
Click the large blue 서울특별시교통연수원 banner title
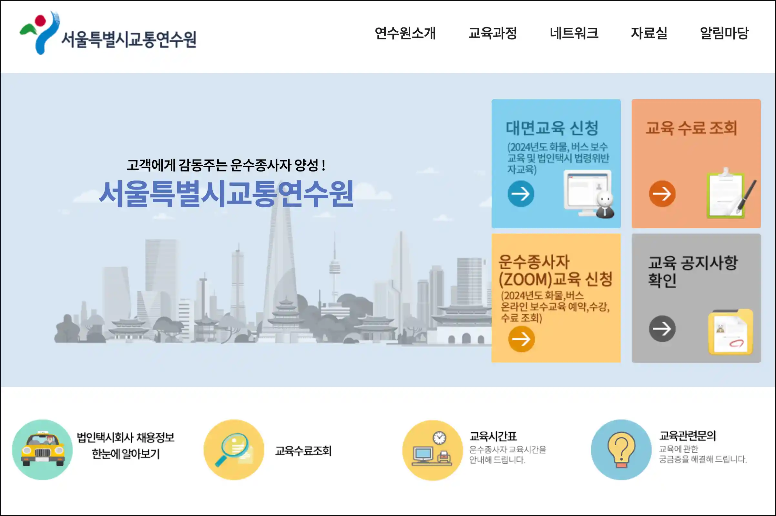pos(226,194)
